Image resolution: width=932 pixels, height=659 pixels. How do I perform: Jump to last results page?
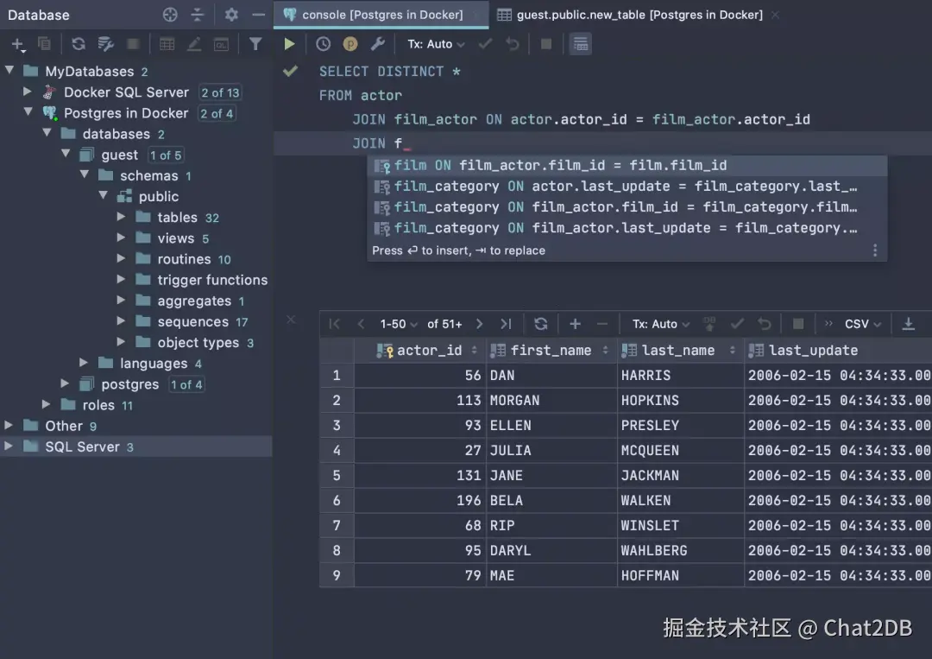click(x=506, y=324)
